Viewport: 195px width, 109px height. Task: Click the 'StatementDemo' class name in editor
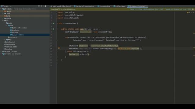[x=69, y=24]
